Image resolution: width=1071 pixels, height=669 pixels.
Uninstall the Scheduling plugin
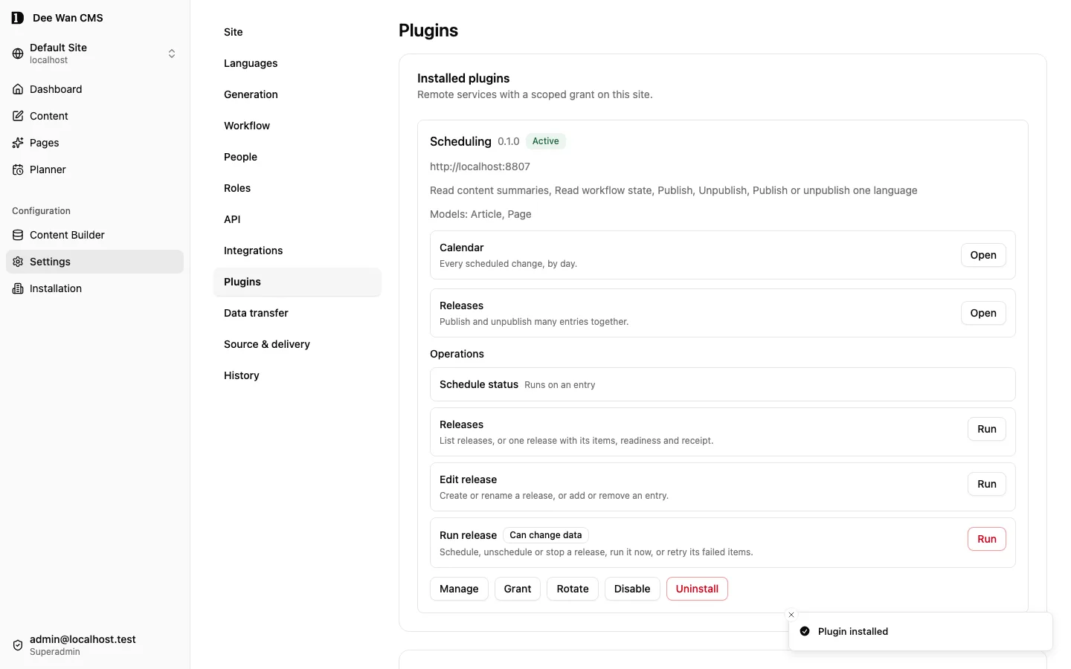pyautogui.click(x=697, y=589)
